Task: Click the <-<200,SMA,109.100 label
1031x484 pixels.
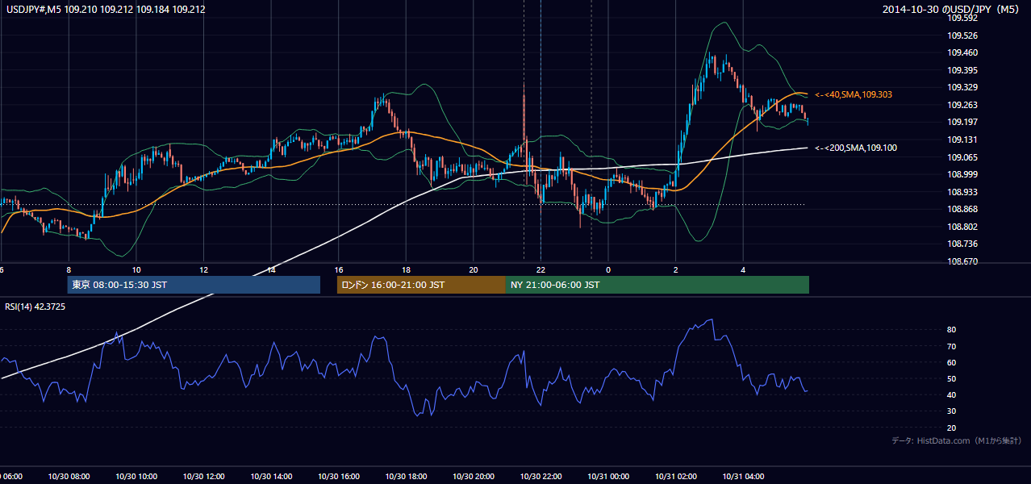Action: pos(855,148)
